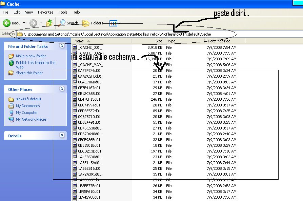Open the Views icon menu
The image size is (303, 201).
coord(114,23)
